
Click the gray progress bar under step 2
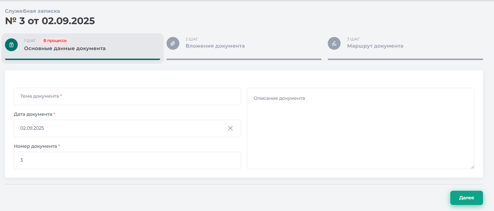(244, 59)
